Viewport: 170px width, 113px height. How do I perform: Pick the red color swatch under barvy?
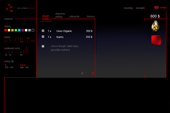click(6, 30)
